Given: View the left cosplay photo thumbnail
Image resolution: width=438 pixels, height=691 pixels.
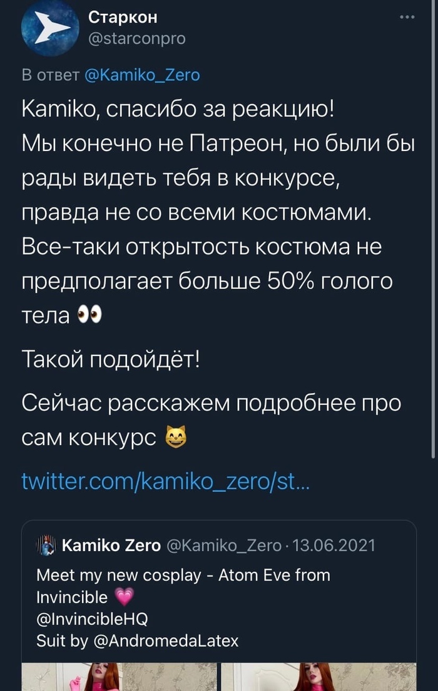Looking at the screenshot, I should click(119, 677).
